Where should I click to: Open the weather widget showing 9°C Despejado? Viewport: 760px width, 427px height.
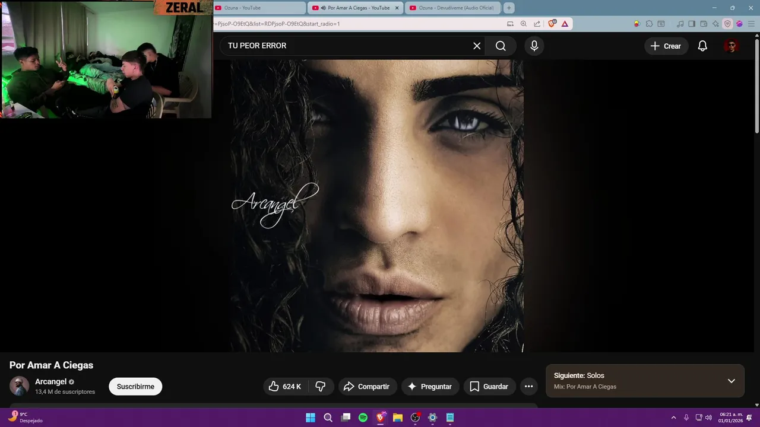26,418
